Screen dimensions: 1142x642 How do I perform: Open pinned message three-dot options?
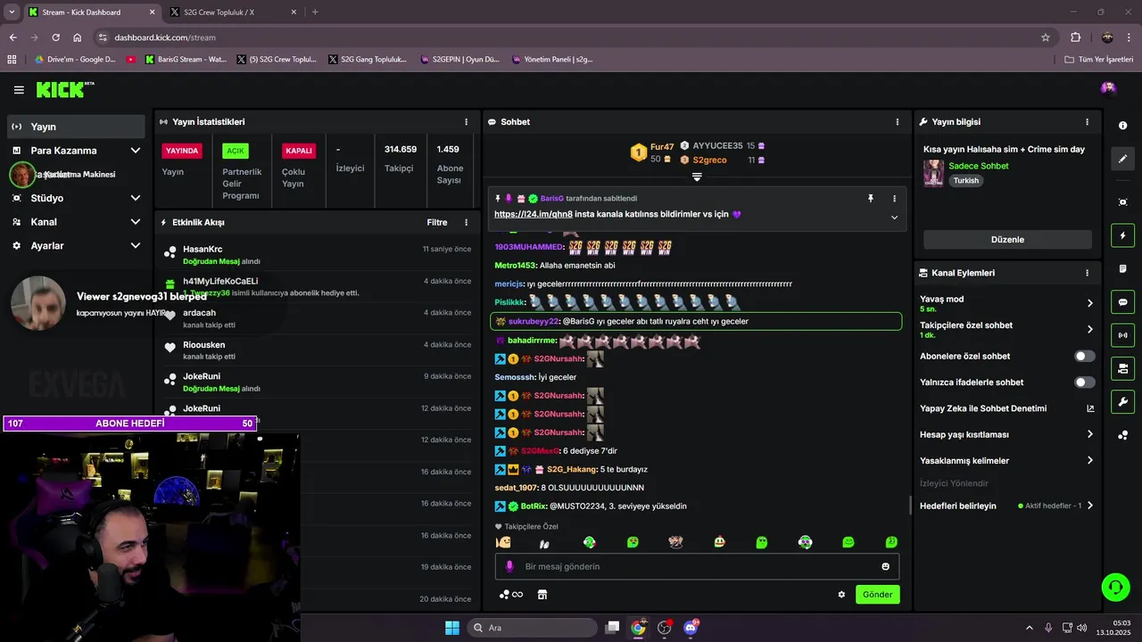[894, 199]
